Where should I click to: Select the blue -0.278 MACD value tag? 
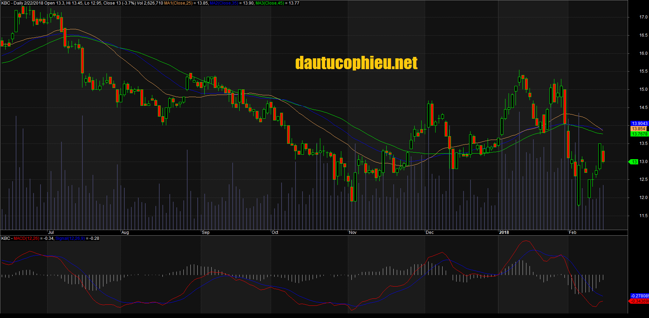pyautogui.click(x=639, y=296)
